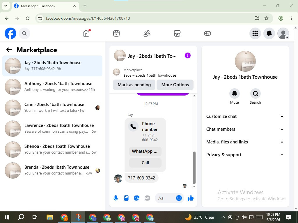
Task: Expand the Chat members section
Action: (x=245, y=129)
